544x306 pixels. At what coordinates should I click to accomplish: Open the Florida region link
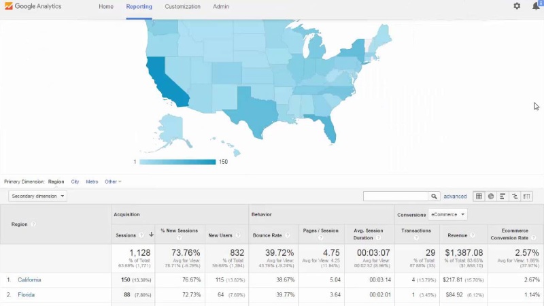[x=27, y=294]
